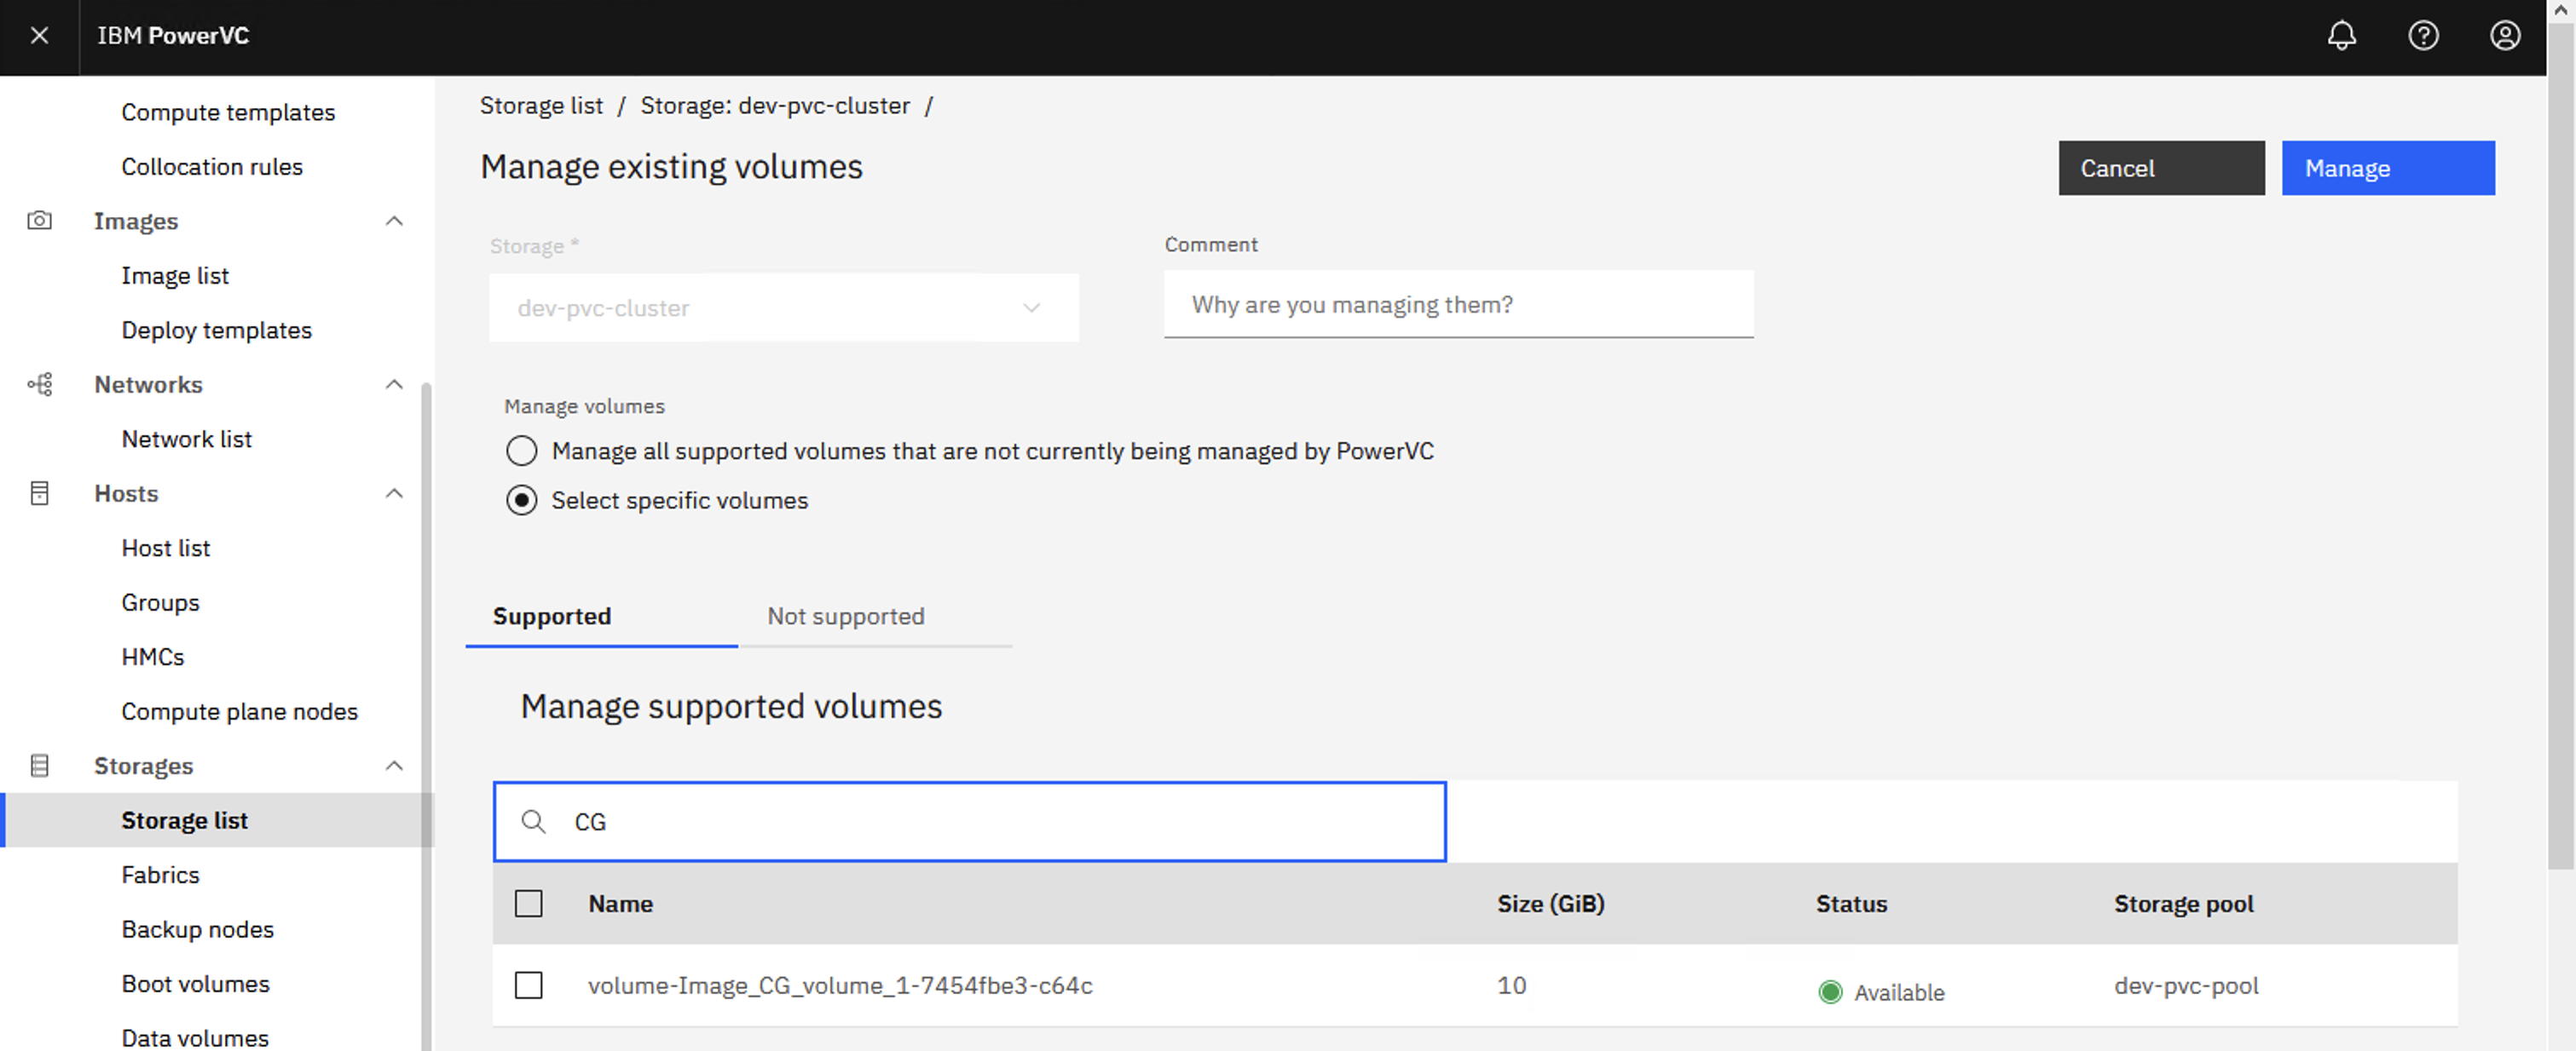The height and width of the screenshot is (1051, 2576).
Task: Click the dev-pvc-pool storage pool cell
Action: 2186,986
